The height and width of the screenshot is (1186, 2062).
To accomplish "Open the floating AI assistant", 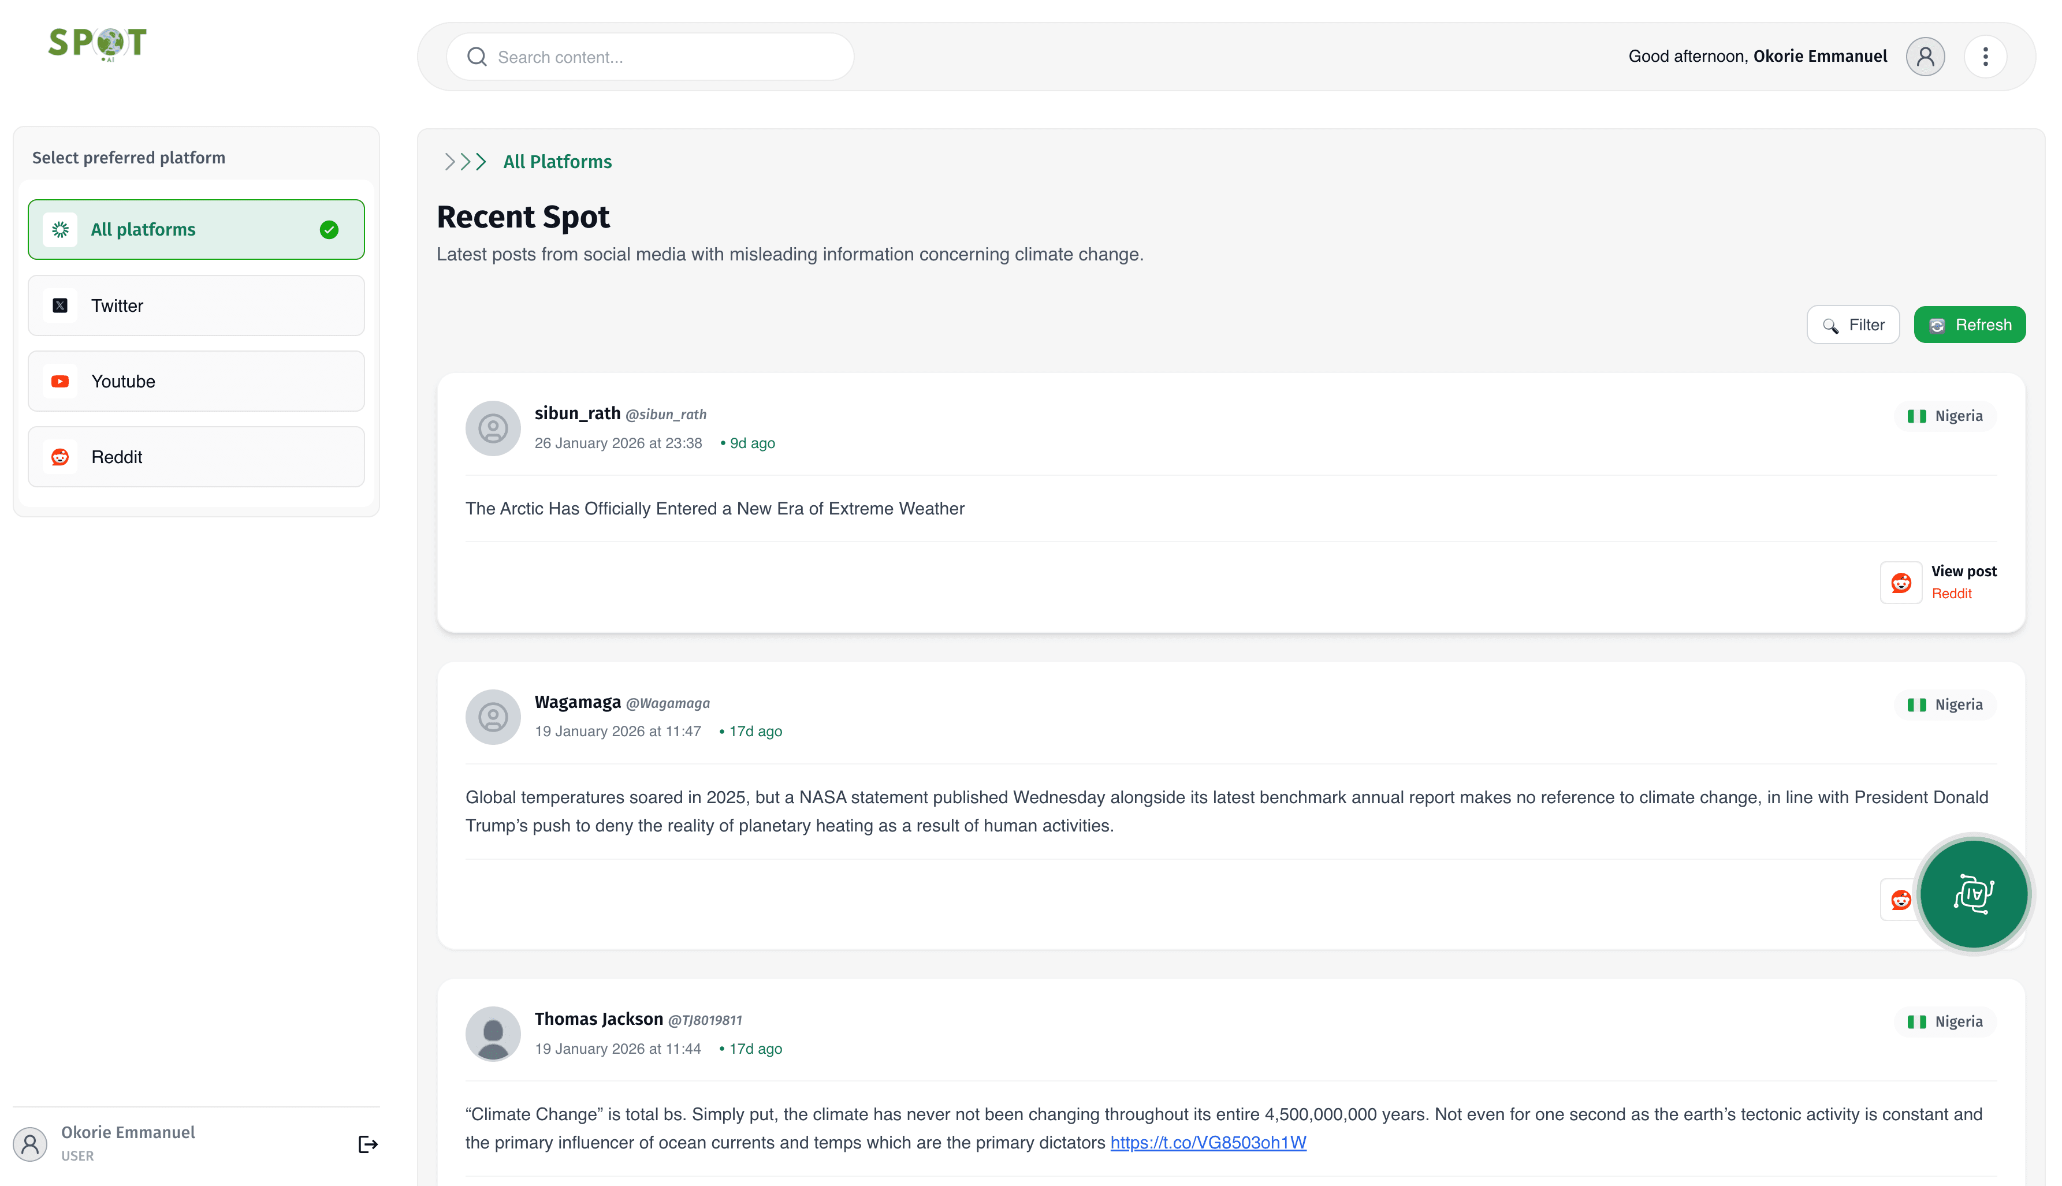I will [1973, 894].
